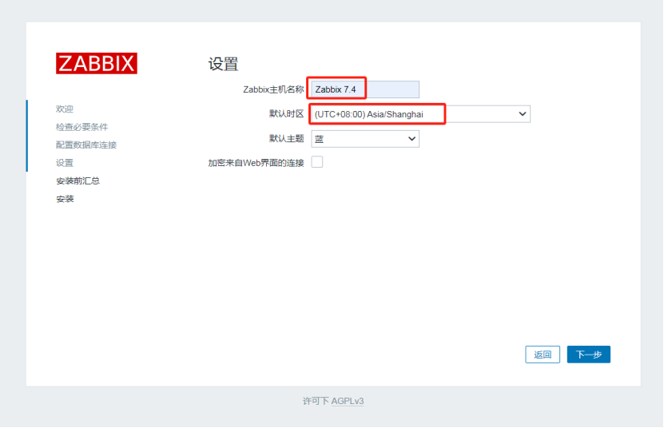664x428 pixels.
Task: Click the ZABBIX logo
Action: point(97,63)
